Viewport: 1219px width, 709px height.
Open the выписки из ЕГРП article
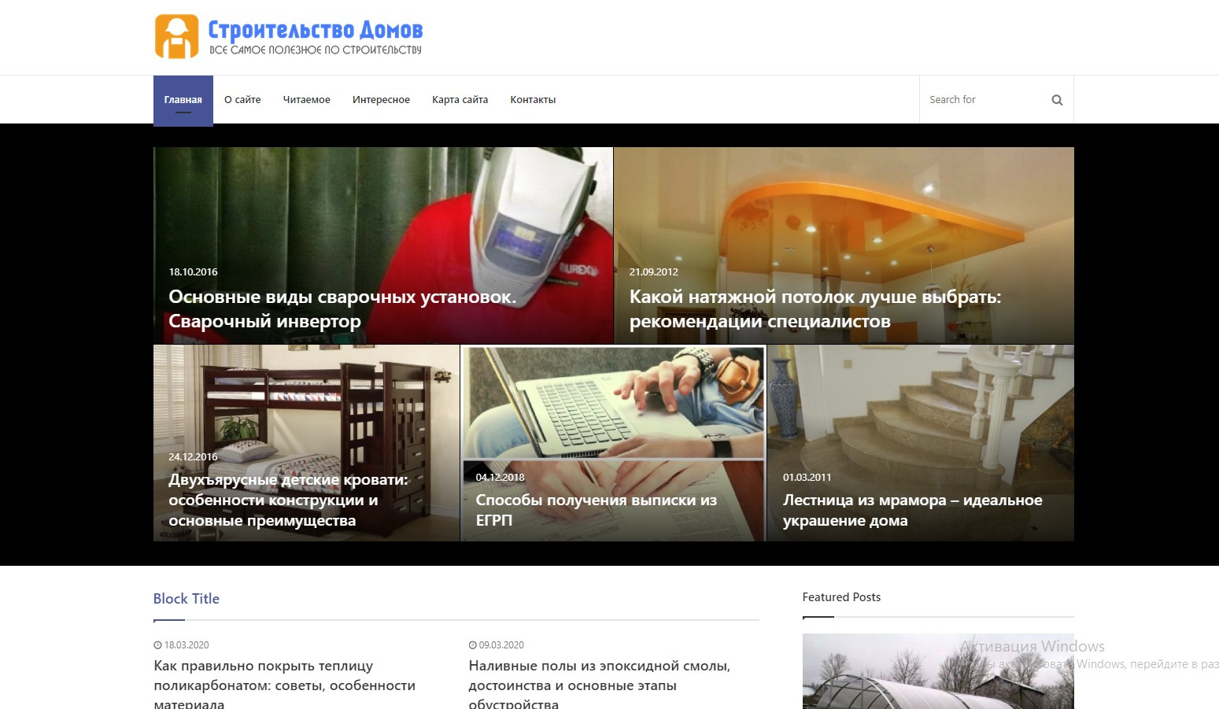597,510
